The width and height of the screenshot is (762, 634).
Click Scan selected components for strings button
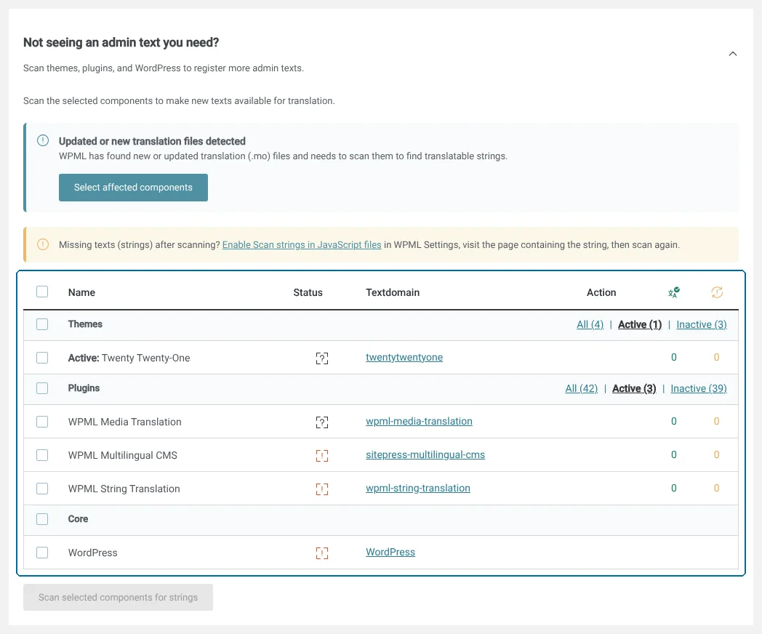pos(118,597)
